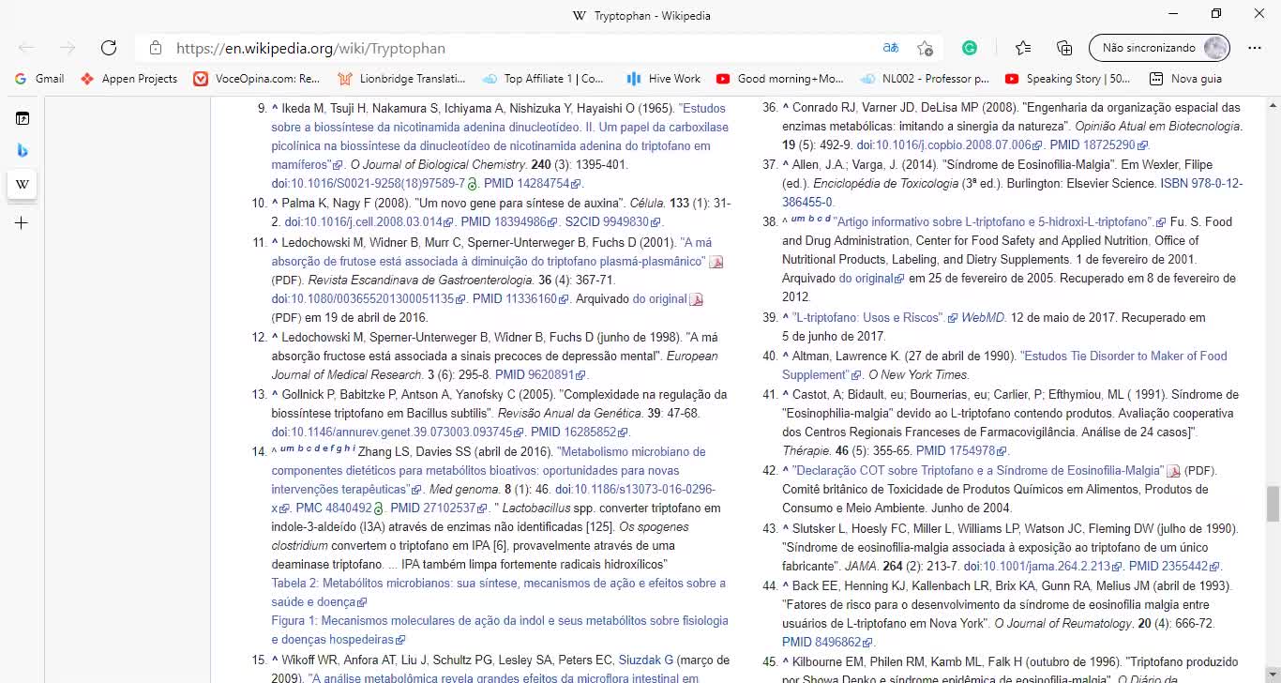Reload the Tryptophan page

pyautogui.click(x=109, y=48)
